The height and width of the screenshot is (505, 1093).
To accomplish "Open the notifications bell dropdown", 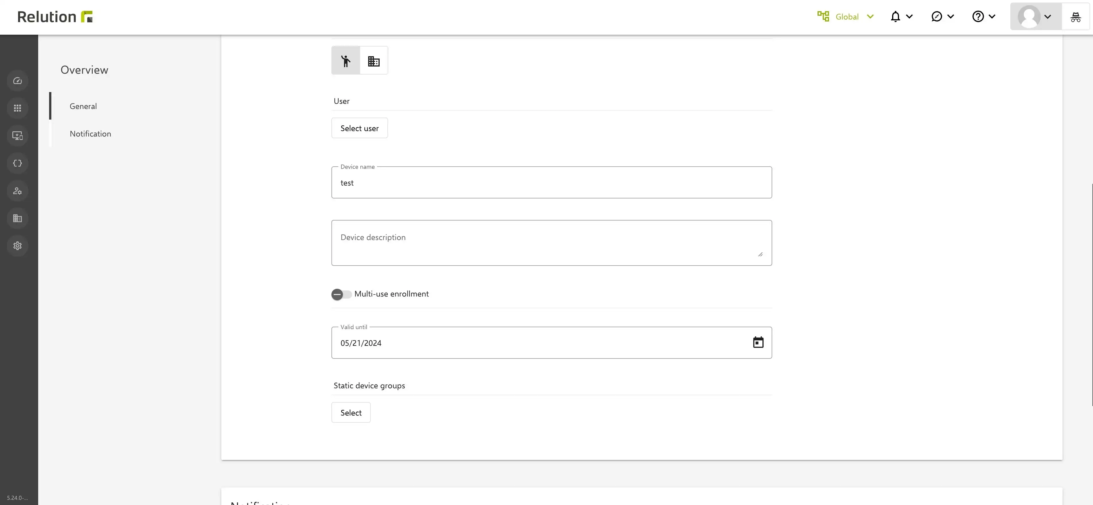I will tap(901, 17).
